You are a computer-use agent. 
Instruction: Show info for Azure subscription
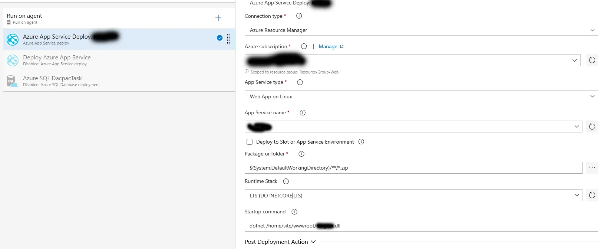[304, 46]
